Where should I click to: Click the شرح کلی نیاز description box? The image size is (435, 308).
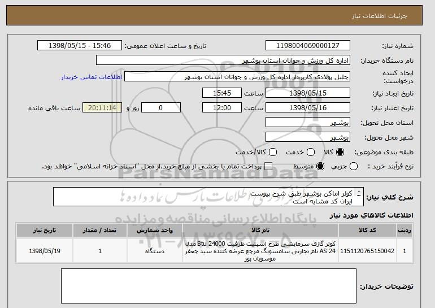(x=208, y=197)
